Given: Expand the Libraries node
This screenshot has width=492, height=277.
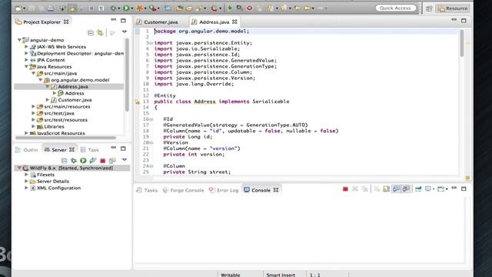Looking at the screenshot, I should (33, 126).
